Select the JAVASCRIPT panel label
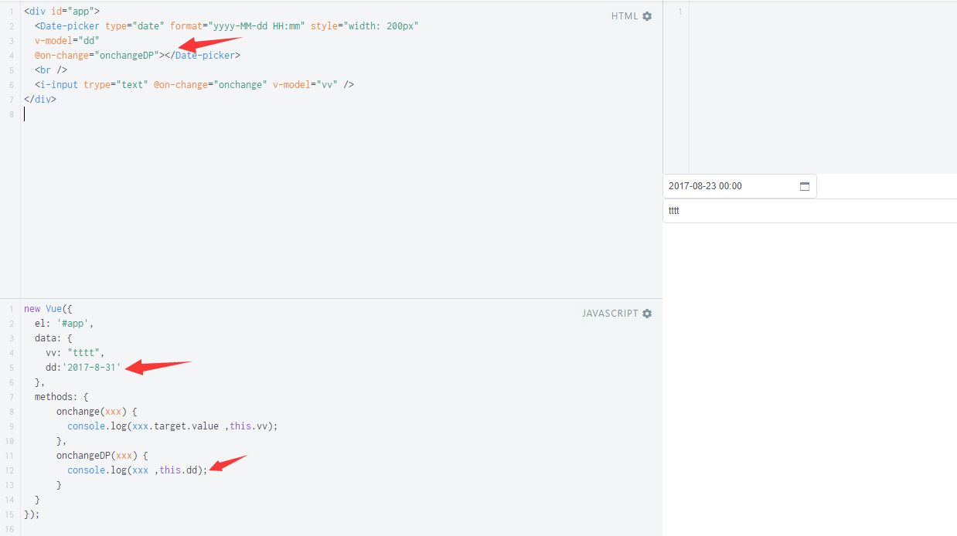Screen dimensions: 957x536 pyautogui.click(x=608, y=314)
